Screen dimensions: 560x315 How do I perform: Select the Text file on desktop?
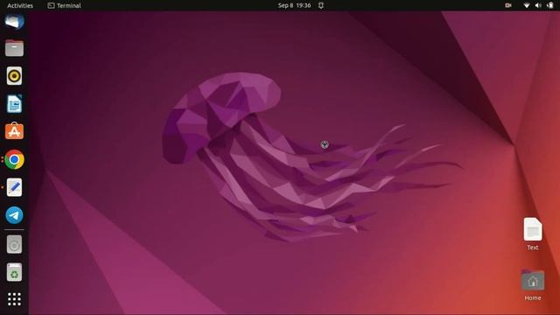click(x=533, y=234)
